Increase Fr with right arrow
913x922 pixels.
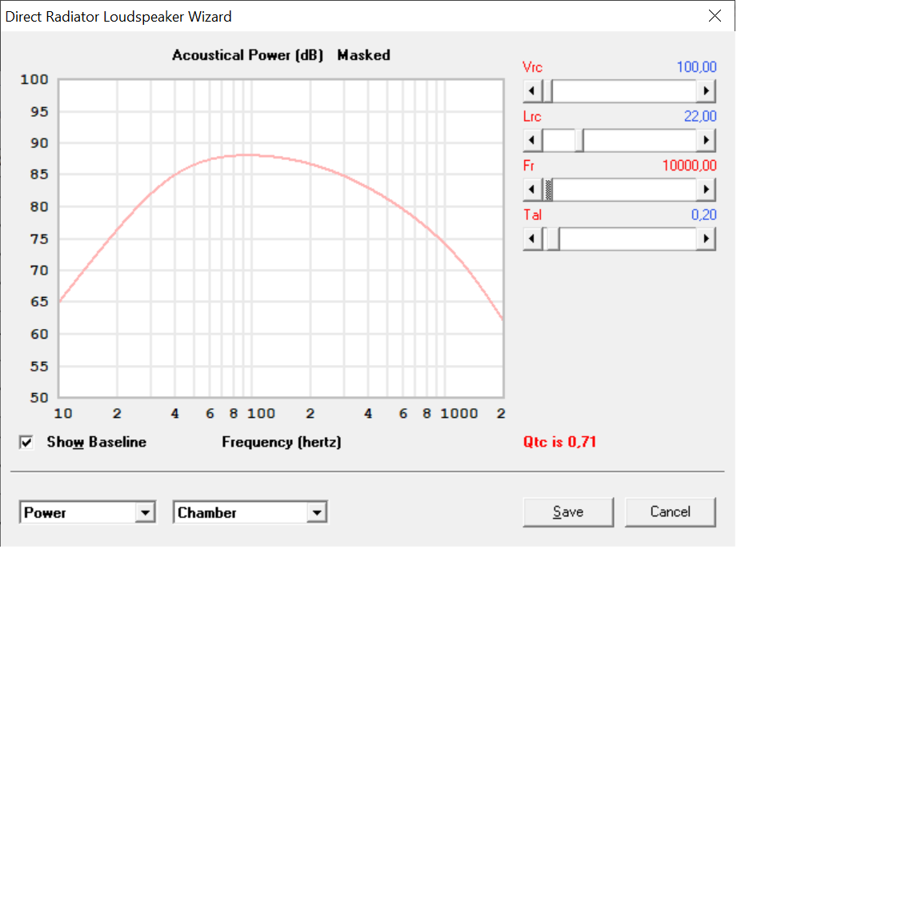[x=706, y=190]
